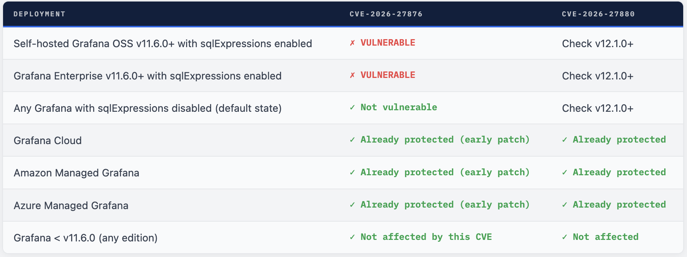Click the DEPLOYMENT column header
Screen dimensions: 687x257
coord(40,14)
